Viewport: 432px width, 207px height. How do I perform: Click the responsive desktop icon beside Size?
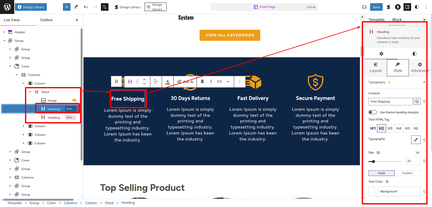(378, 153)
